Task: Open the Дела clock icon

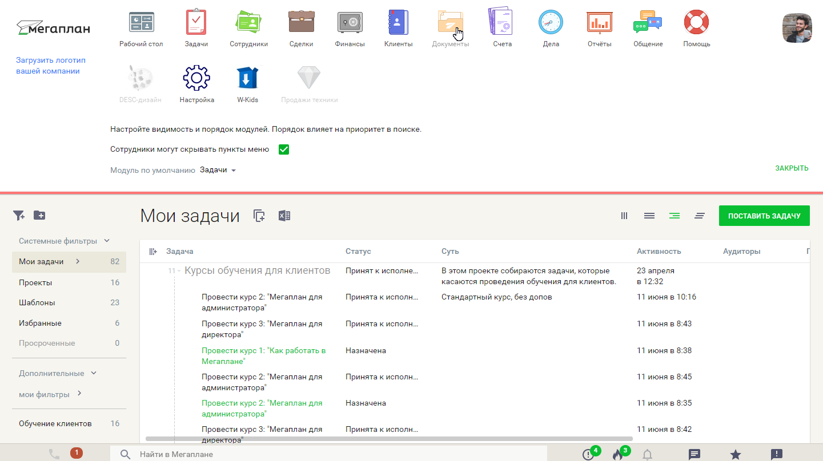Action: [x=551, y=22]
